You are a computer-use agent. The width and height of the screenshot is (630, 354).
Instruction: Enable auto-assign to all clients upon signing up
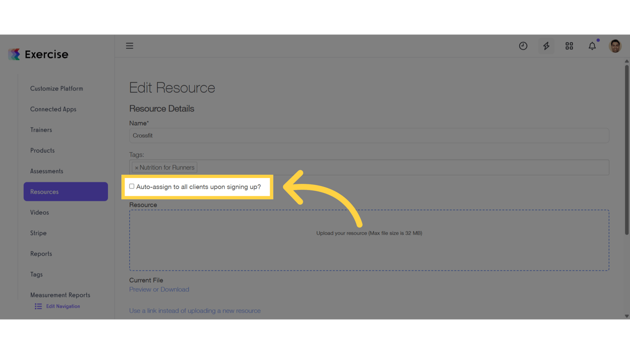(131, 186)
